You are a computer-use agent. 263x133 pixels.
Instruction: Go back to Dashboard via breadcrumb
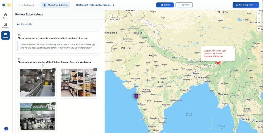[x=27, y=5]
